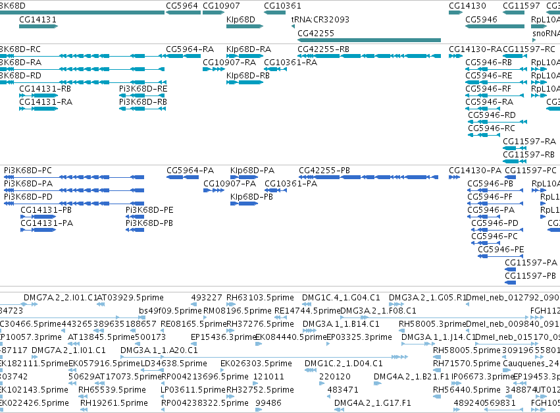This screenshot has height=413, width=560.
Task: Click the Klp68D gene arrow
Action: pyautogui.click(x=245, y=26)
